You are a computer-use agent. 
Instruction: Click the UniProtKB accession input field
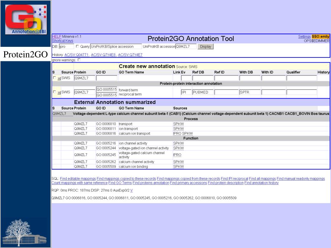[x=186, y=46]
